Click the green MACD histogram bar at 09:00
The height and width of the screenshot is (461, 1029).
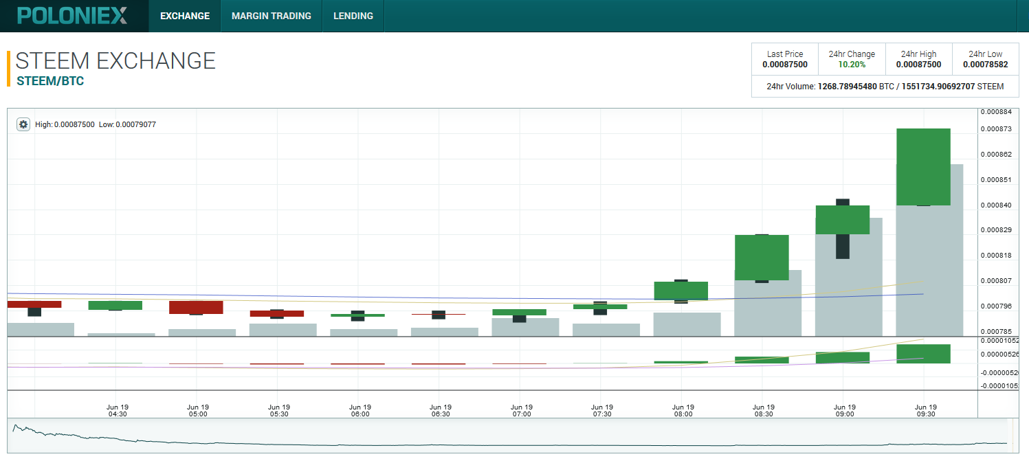pyautogui.click(x=842, y=358)
